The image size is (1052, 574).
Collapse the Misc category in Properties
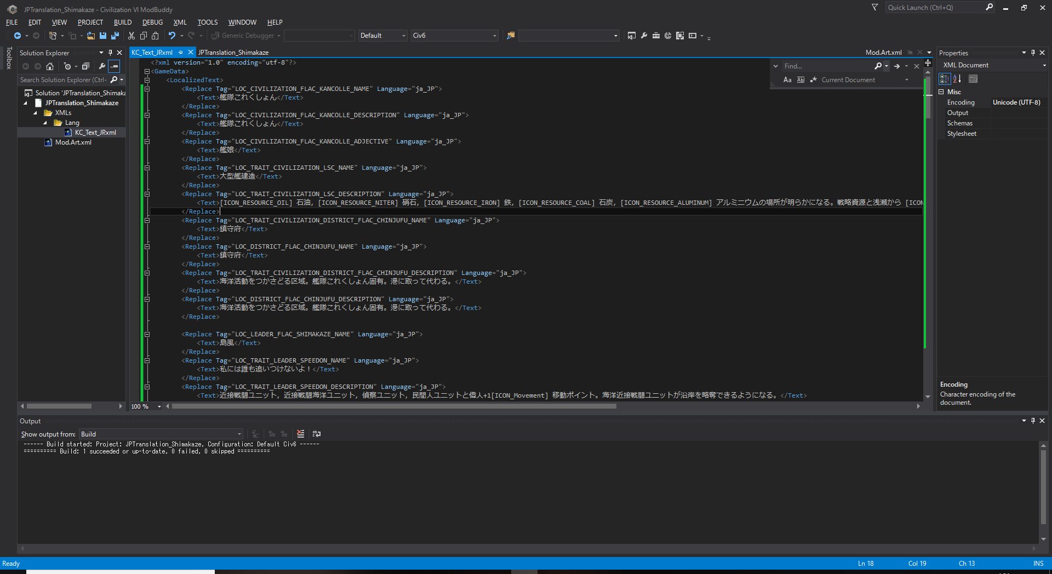pos(941,92)
